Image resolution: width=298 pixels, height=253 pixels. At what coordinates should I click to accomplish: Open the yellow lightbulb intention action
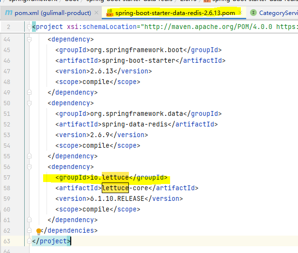(39, 231)
